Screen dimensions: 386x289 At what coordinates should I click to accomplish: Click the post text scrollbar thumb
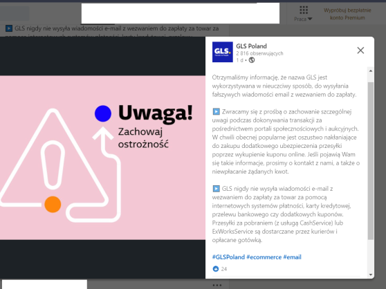pos(371,161)
